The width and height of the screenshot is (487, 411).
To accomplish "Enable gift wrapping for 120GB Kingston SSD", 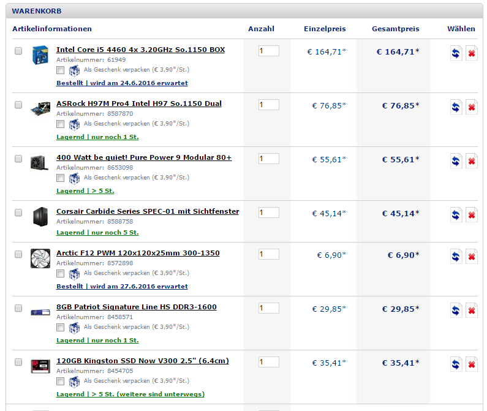I will coord(60,381).
